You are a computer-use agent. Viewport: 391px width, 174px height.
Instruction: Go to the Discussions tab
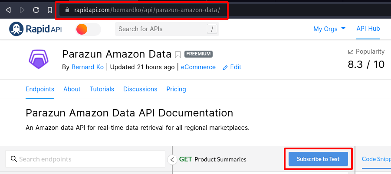140,89
